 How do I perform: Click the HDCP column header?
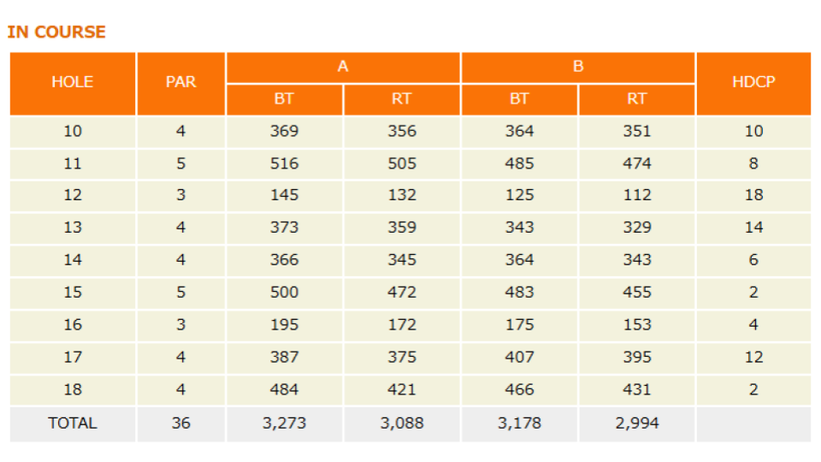(x=753, y=83)
